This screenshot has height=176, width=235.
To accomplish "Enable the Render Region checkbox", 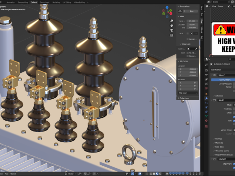I will pyautogui.click(x=188, y=39).
